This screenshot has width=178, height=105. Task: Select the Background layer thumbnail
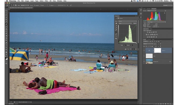(149, 61)
